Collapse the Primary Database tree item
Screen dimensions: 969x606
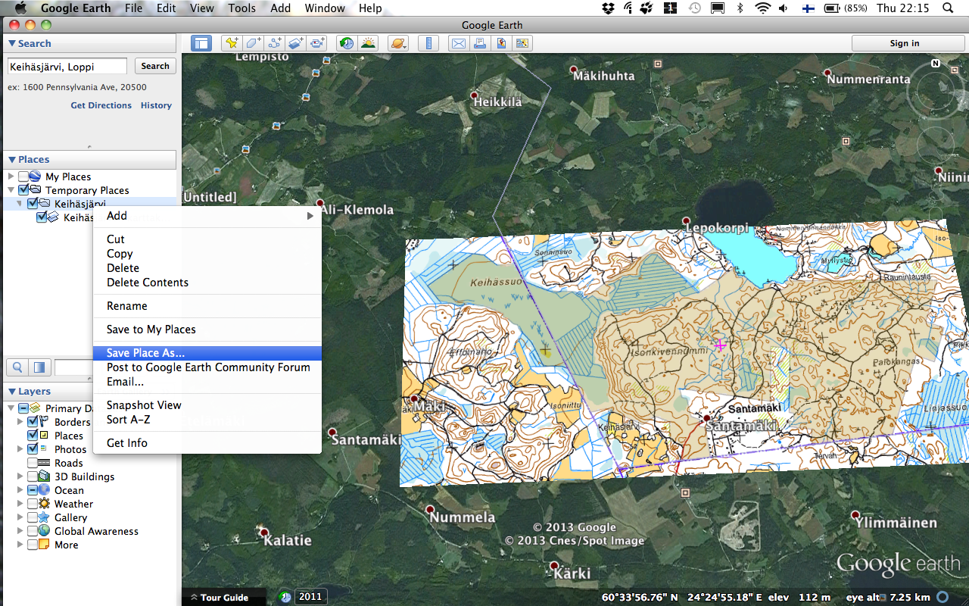point(11,408)
